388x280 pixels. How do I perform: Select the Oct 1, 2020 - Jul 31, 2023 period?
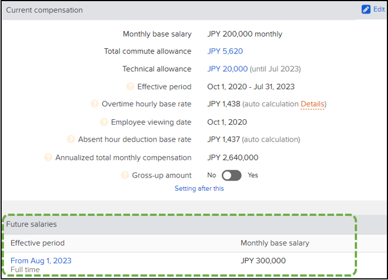click(251, 87)
